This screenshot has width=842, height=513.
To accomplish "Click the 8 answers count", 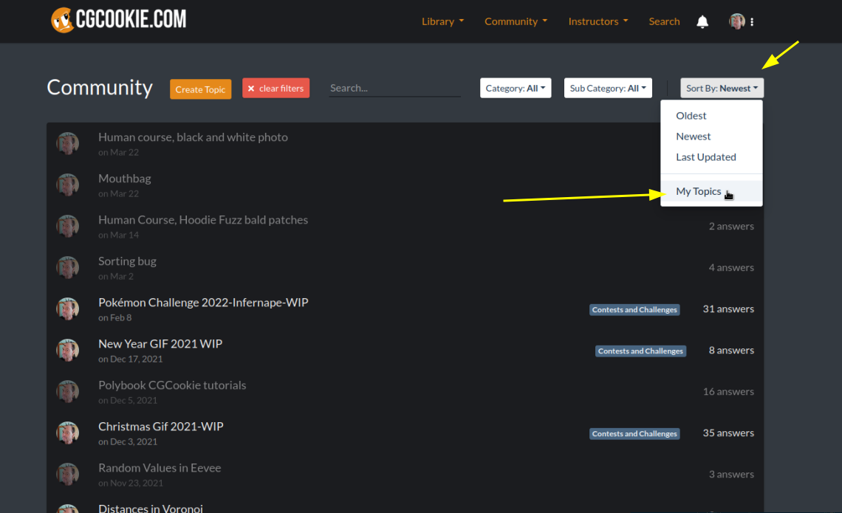I will 731,350.
